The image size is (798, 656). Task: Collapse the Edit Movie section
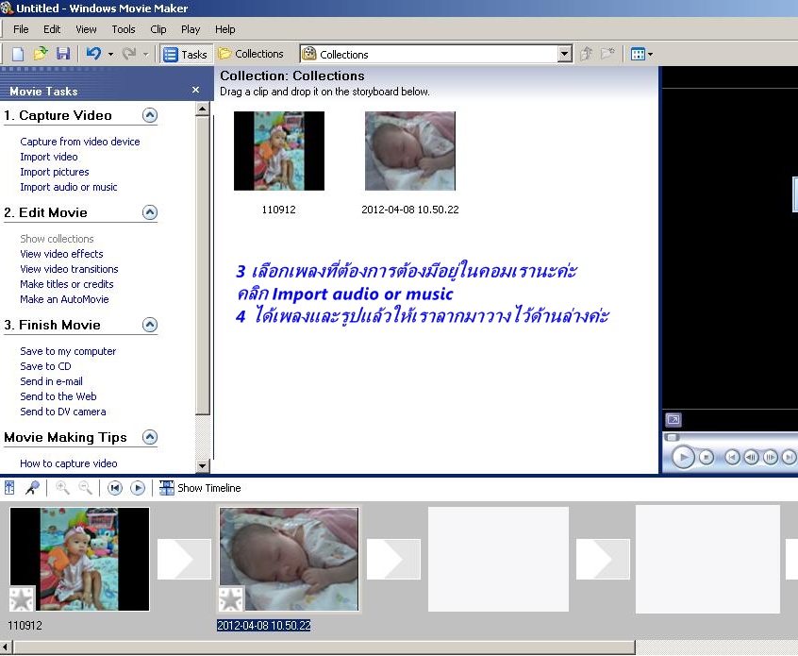coord(150,212)
